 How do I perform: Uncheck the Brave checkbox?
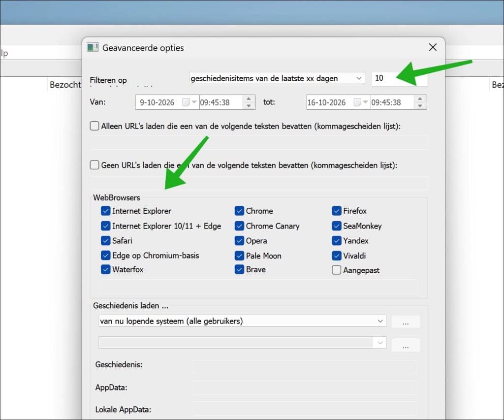239,269
